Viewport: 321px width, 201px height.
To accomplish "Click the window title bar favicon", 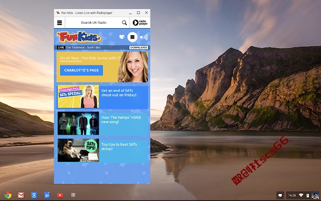I will click(x=58, y=13).
